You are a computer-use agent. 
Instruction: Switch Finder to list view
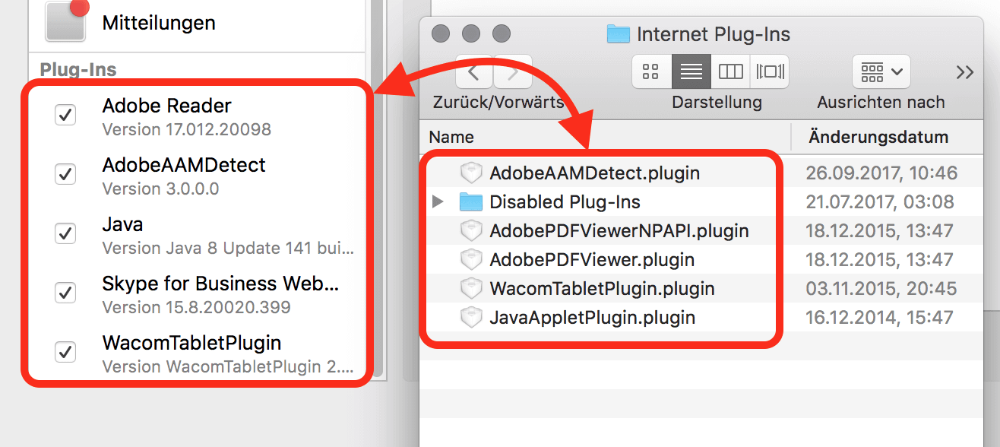coord(691,71)
